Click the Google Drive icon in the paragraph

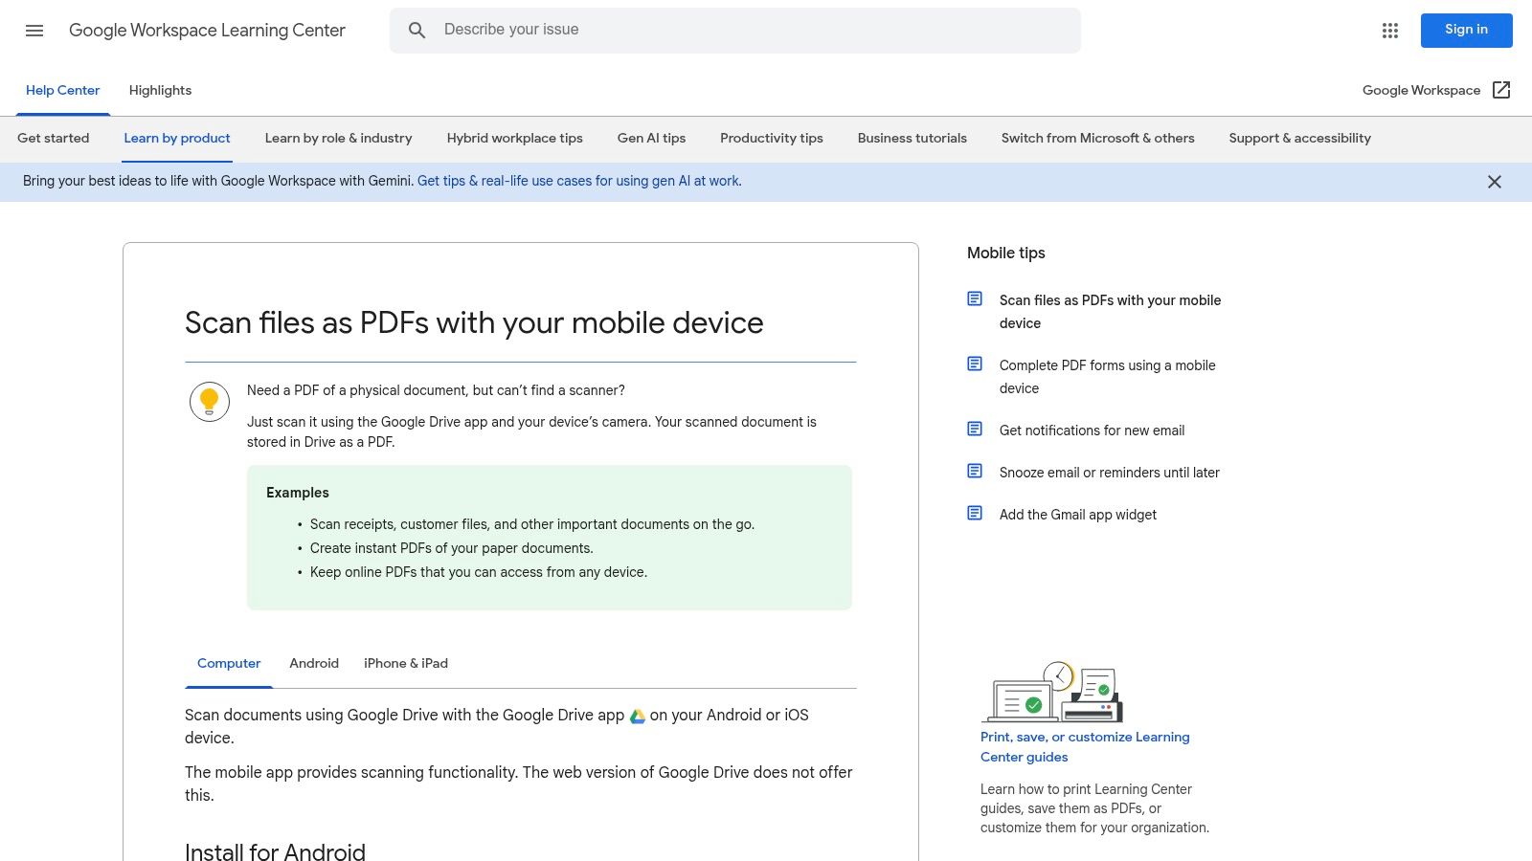coord(636,715)
